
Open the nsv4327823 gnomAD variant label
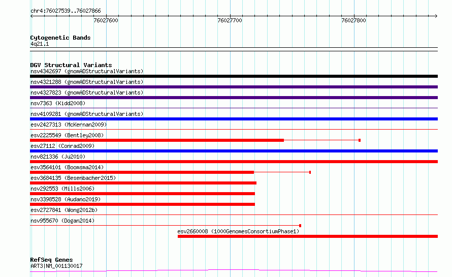click(x=87, y=93)
